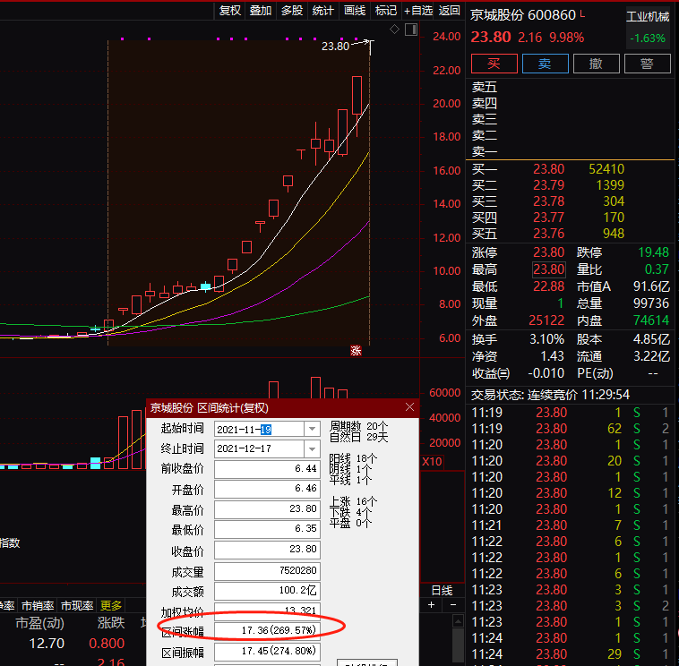Click the diamond icon above chart
679x666 pixels.
click(x=394, y=30)
